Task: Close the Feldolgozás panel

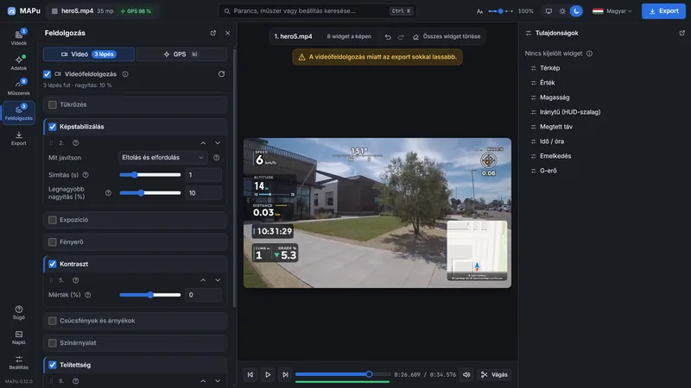Action: click(227, 33)
